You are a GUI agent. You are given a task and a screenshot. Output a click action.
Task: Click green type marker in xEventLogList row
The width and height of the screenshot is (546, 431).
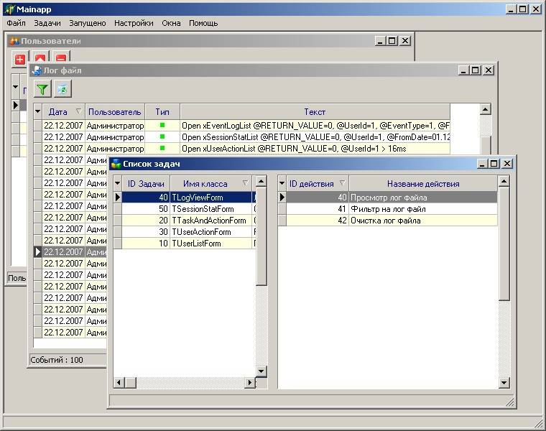[162, 125]
